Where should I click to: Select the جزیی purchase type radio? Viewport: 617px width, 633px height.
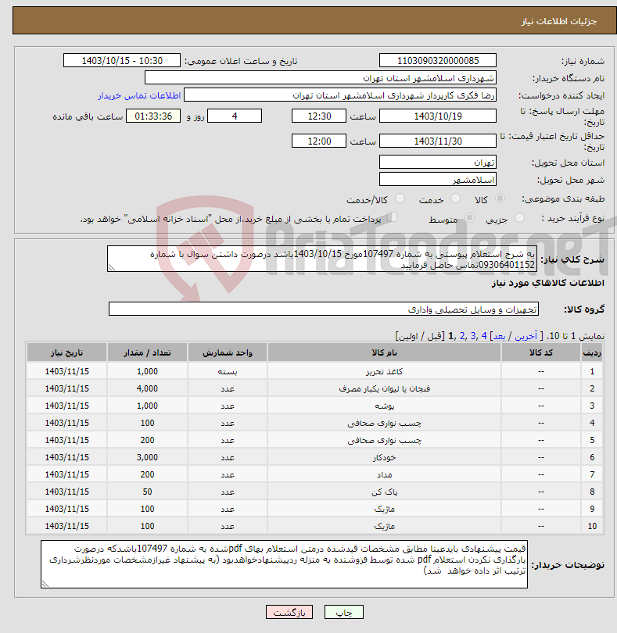tap(519, 218)
